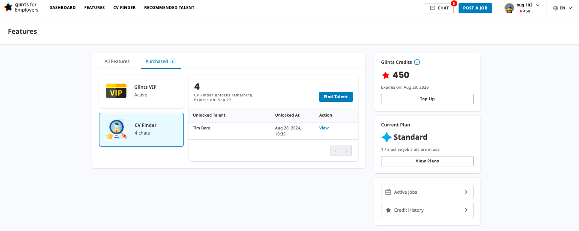Click the Glints VIP badge icon

pos(116,91)
